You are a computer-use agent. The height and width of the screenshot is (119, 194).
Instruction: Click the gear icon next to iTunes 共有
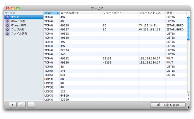pyautogui.click(x=7, y=25)
